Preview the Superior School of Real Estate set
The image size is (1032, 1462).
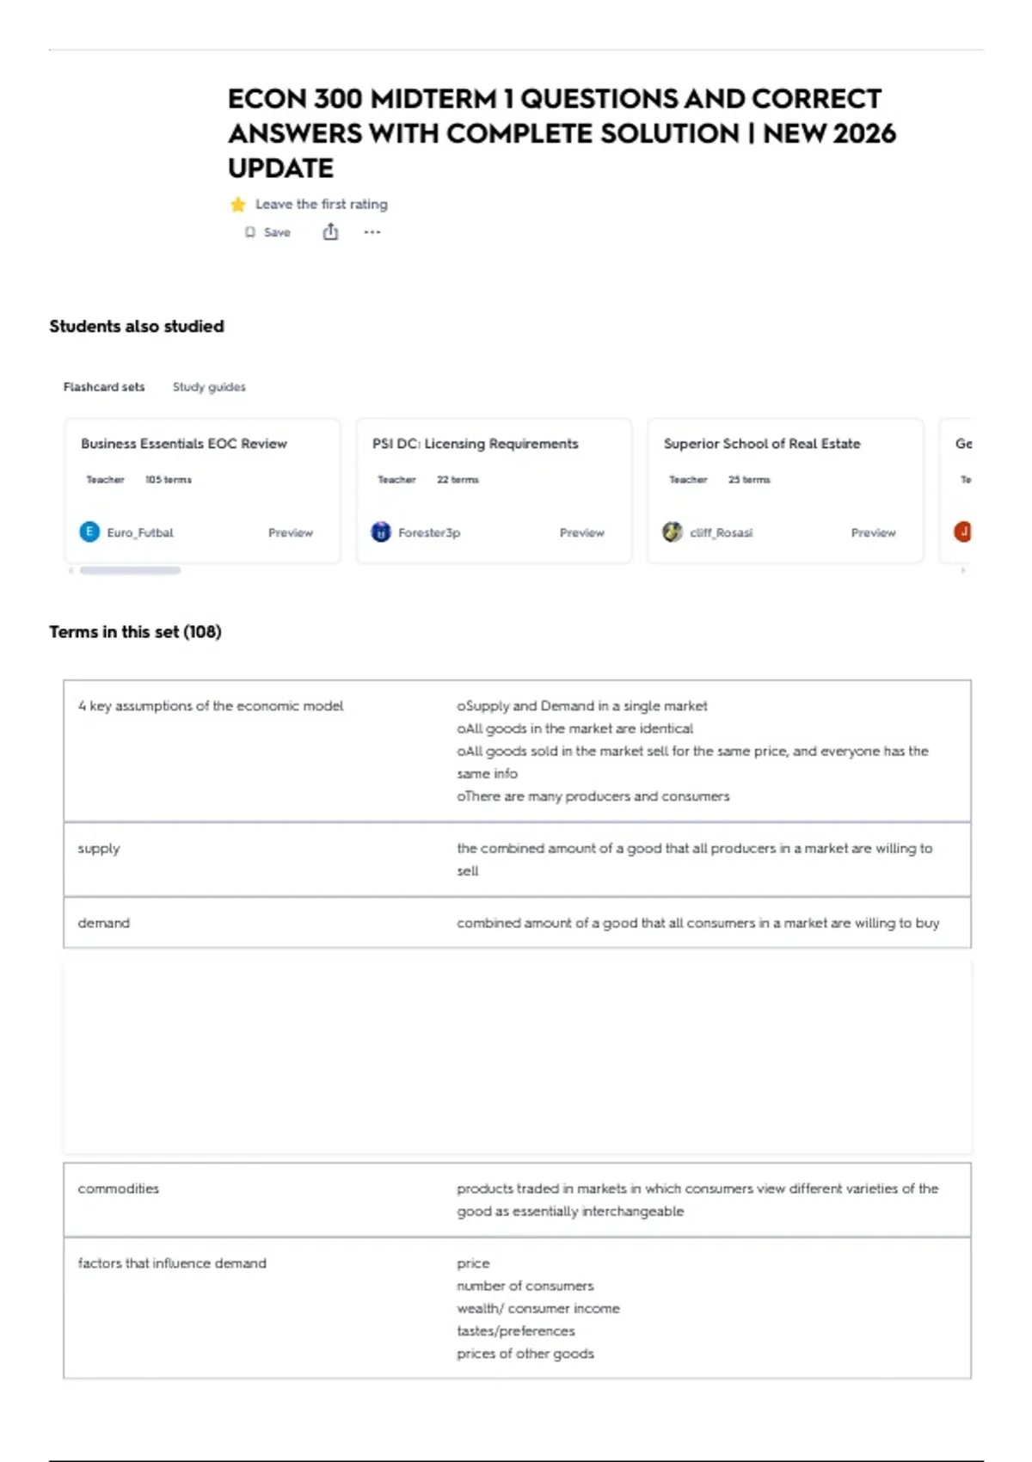point(874,533)
